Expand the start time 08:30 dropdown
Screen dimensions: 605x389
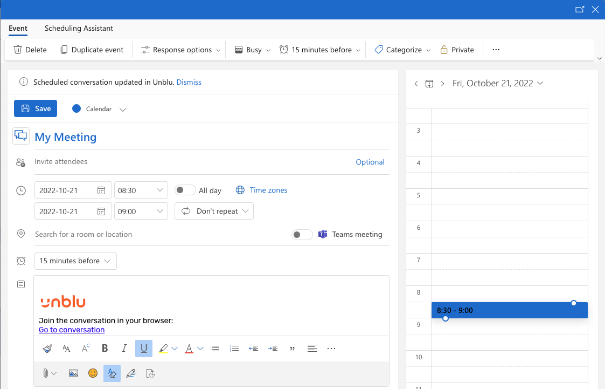[x=160, y=190]
